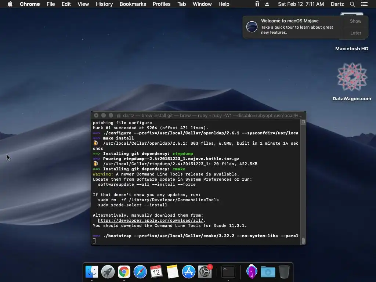The width and height of the screenshot is (376, 282).
Task: Click macOS Mojave notification icon
Action: [252, 26]
